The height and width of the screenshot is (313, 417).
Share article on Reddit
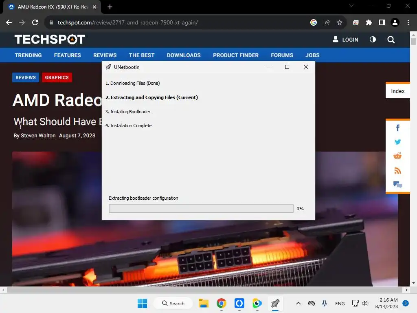(x=397, y=156)
